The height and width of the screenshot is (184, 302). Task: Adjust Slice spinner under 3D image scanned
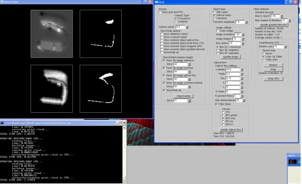[189, 72]
